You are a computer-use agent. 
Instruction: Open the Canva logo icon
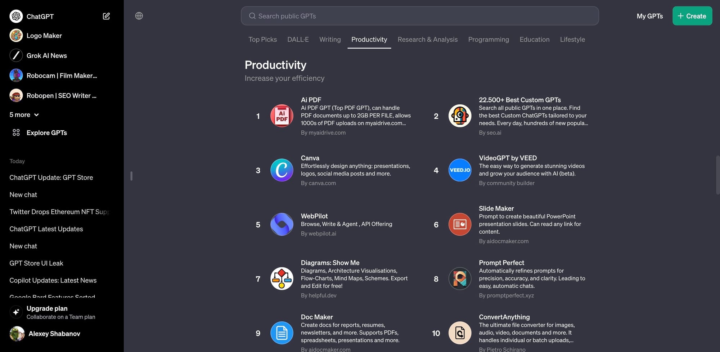coord(282,170)
